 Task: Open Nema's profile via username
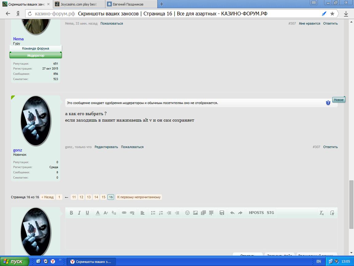(18, 39)
